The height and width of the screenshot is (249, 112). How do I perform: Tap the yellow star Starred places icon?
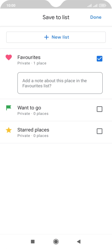point(9,130)
